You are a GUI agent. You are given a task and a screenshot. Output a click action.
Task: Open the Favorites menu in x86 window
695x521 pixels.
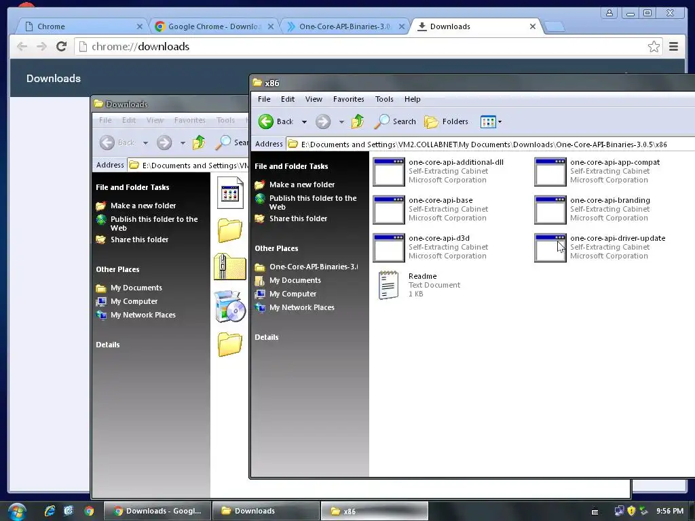click(x=348, y=99)
